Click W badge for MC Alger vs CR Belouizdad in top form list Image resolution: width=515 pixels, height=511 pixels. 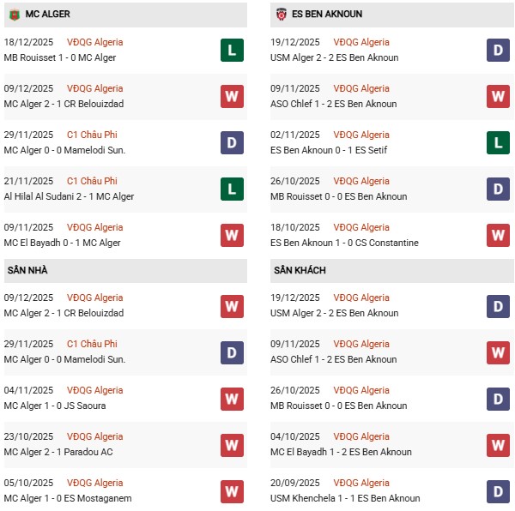click(232, 96)
